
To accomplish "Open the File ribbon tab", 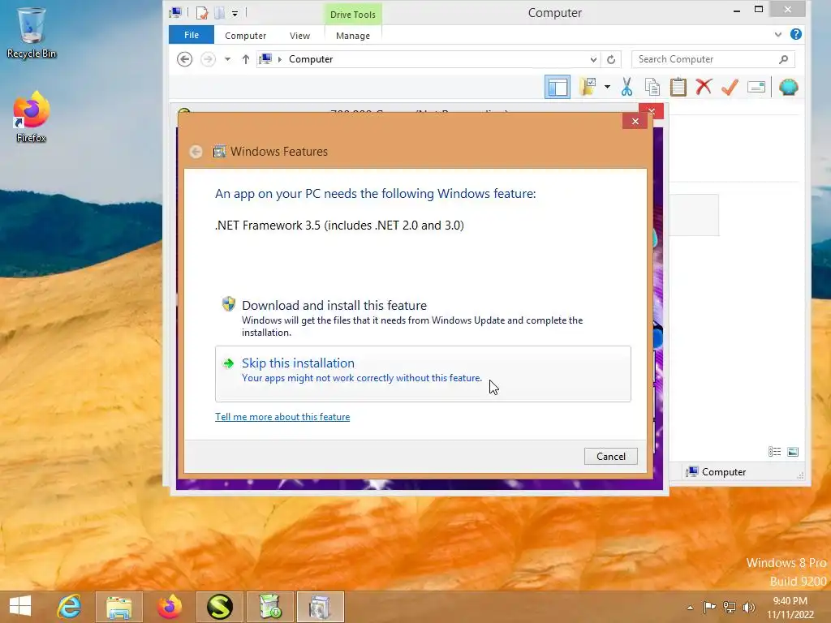I will tap(192, 35).
